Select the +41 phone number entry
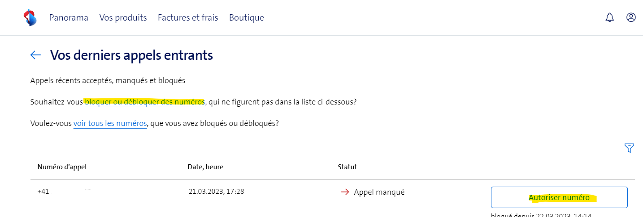Screen dimensions: 643x217 click(43, 192)
